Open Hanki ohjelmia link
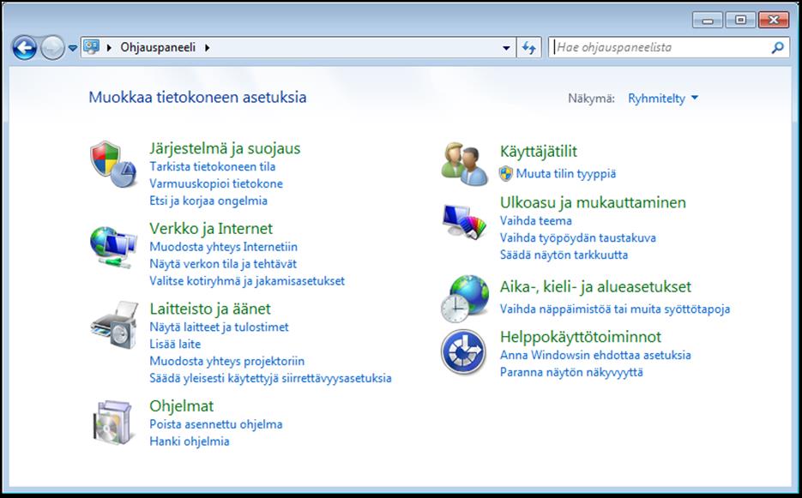Image resolution: width=802 pixels, height=498 pixels. [x=190, y=441]
